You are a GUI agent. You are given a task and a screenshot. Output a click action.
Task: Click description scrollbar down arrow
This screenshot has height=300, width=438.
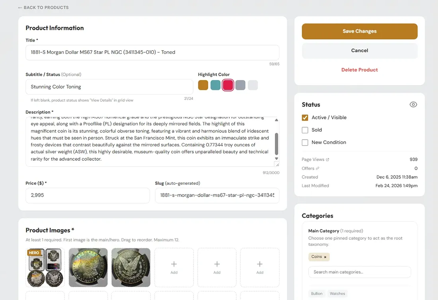(277, 158)
